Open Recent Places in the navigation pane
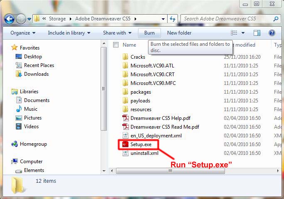Image resolution: width=284 pixels, height=199 pixels. [x=39, y=65]
